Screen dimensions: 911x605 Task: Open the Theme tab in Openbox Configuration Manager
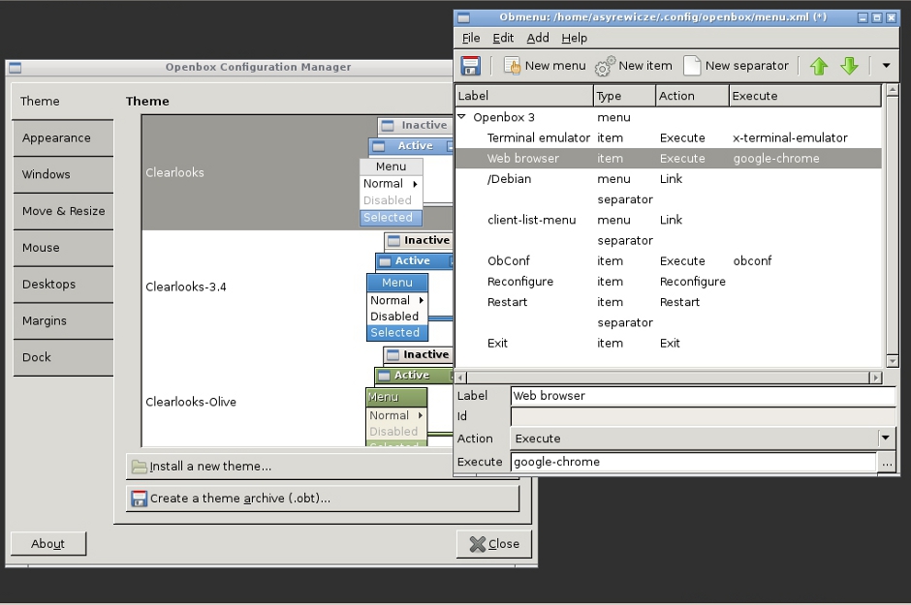[x=63, y=101]
